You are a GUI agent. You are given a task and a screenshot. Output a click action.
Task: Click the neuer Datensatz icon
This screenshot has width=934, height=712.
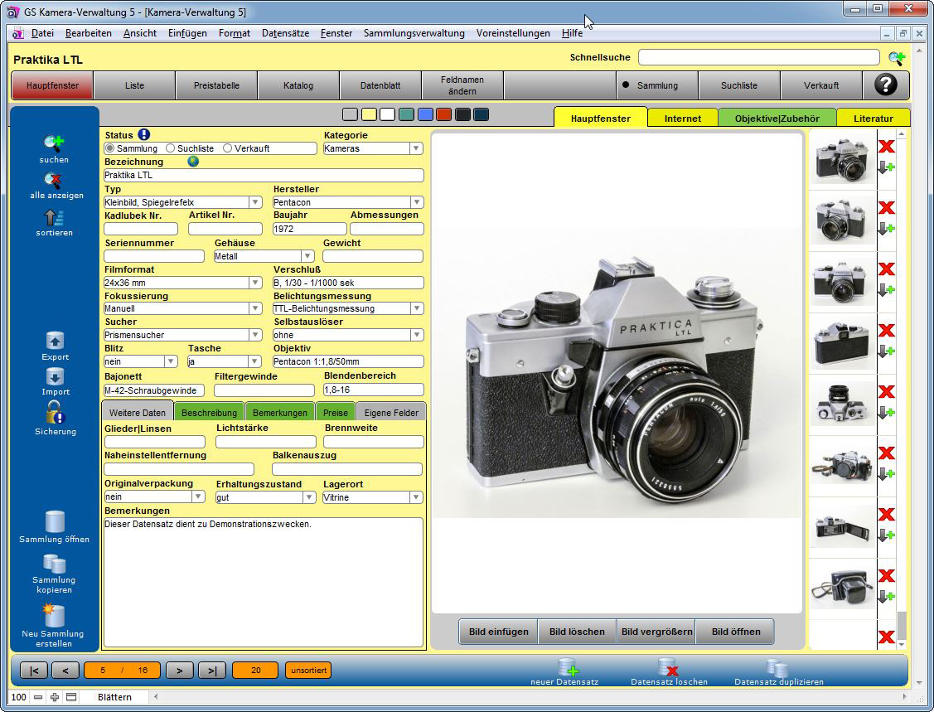[x=568, y=667]
